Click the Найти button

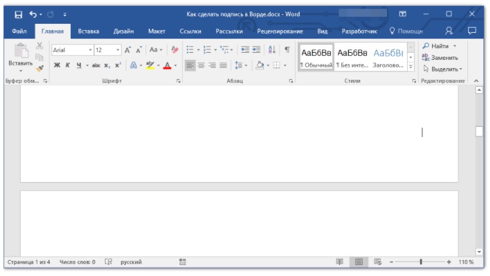[x=439, y=46]
